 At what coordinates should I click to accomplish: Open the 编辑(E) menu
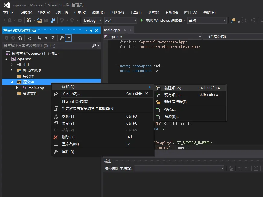coord(26,13)
